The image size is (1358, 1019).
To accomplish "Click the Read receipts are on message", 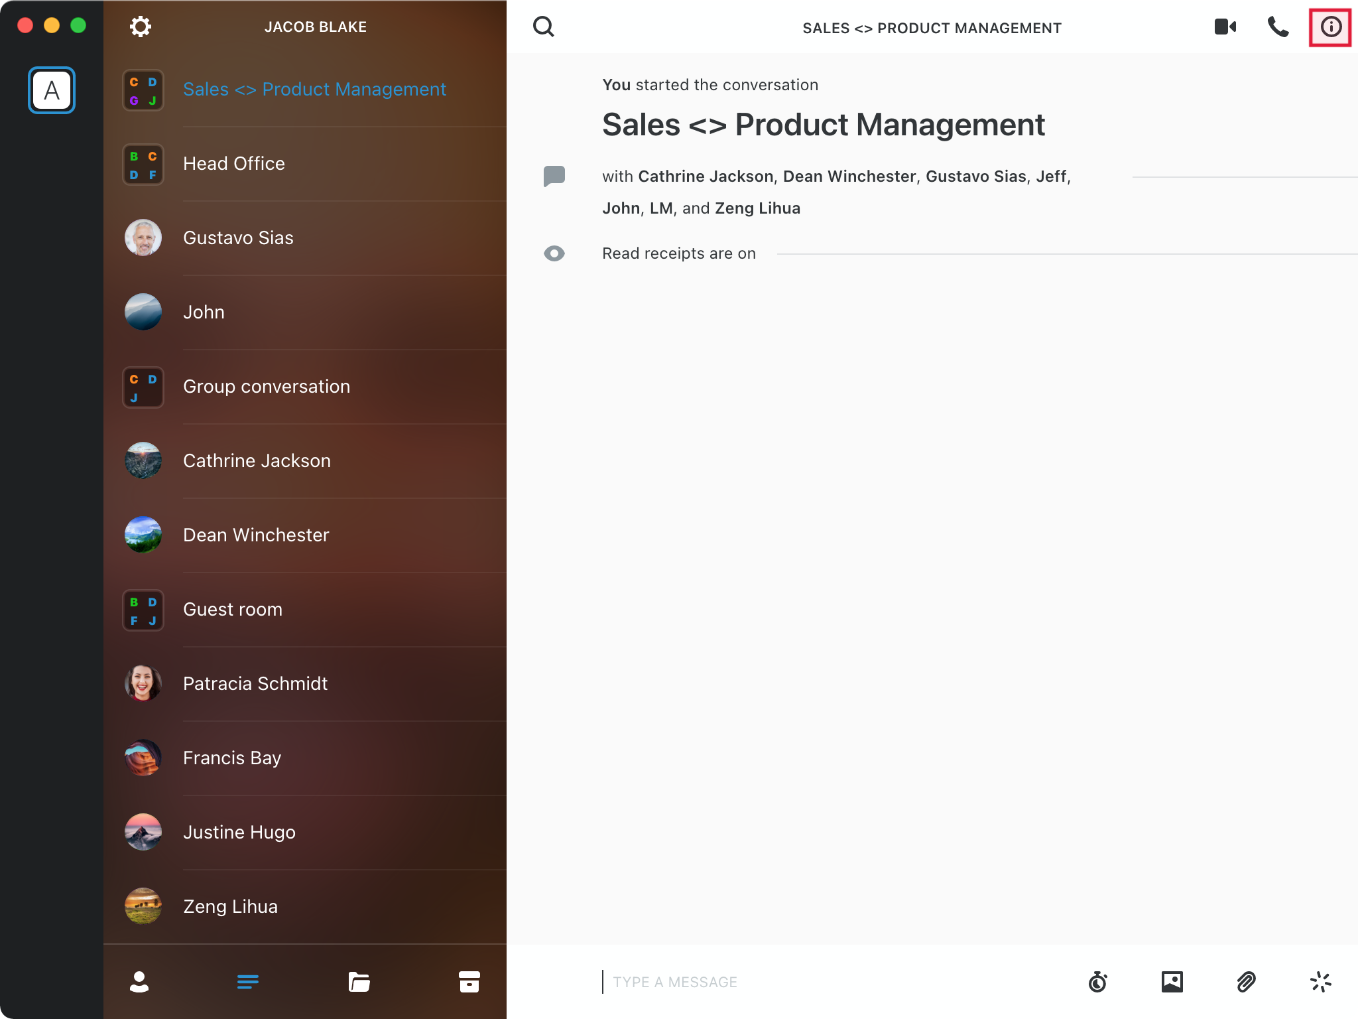I will (x=679, y=253).
